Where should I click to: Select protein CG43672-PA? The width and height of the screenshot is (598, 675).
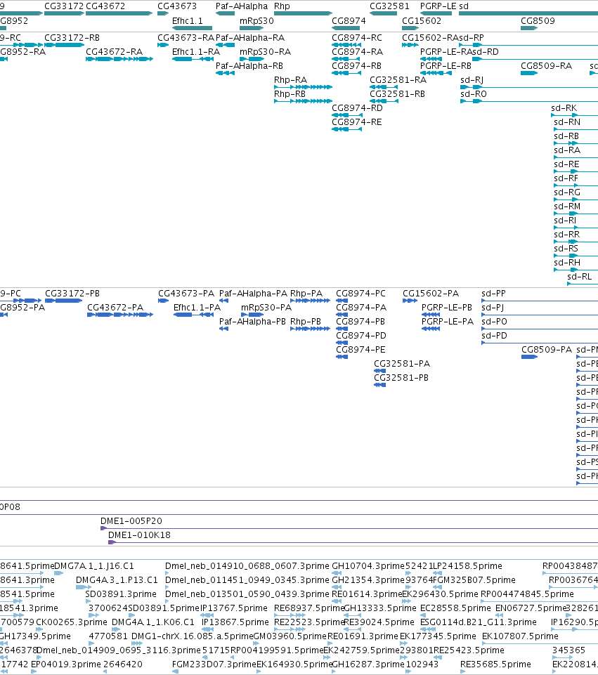[x=115, y=308]
